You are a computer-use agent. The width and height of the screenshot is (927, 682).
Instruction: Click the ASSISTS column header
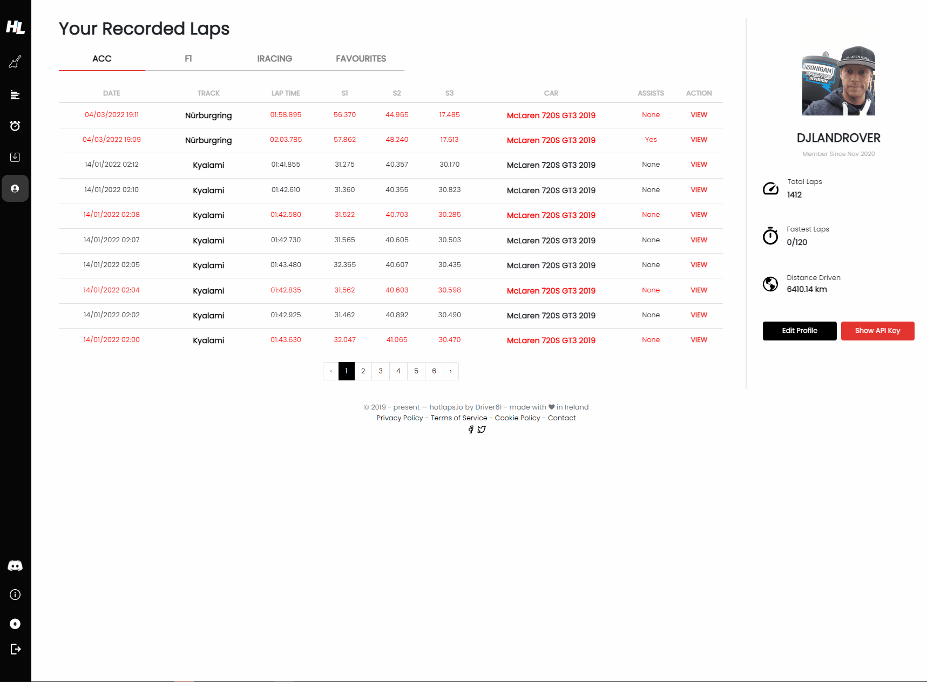tap(651, 93)
